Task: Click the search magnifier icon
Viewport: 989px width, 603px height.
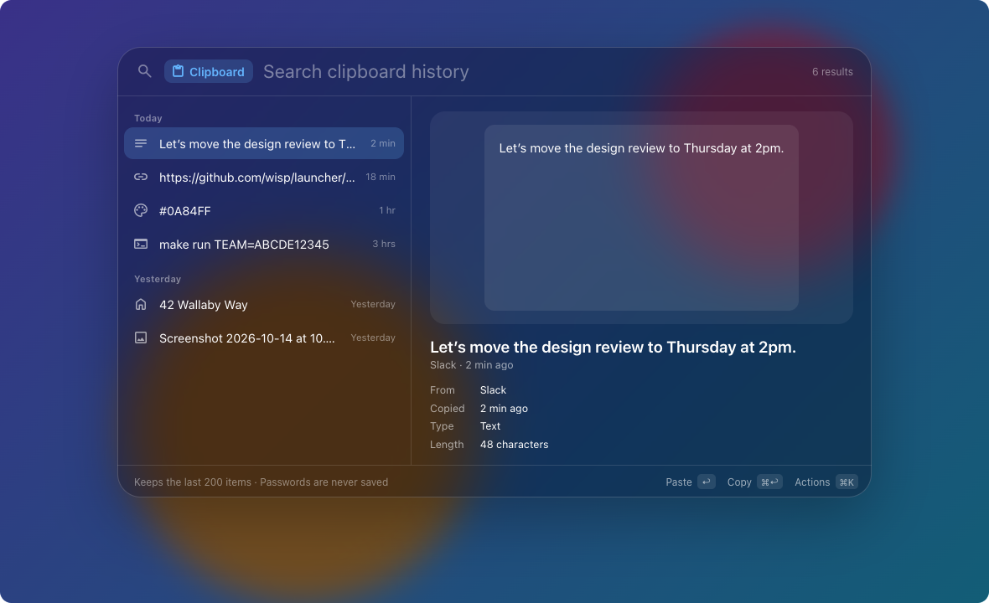Action: point(144,71)
